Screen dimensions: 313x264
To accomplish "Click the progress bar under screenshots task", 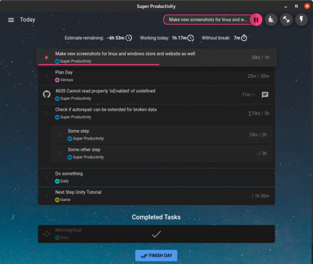I will coord(99,65).
